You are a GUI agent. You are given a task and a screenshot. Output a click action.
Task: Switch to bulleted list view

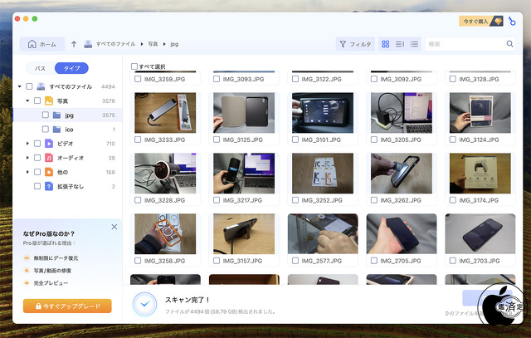(x=414, y=44)
